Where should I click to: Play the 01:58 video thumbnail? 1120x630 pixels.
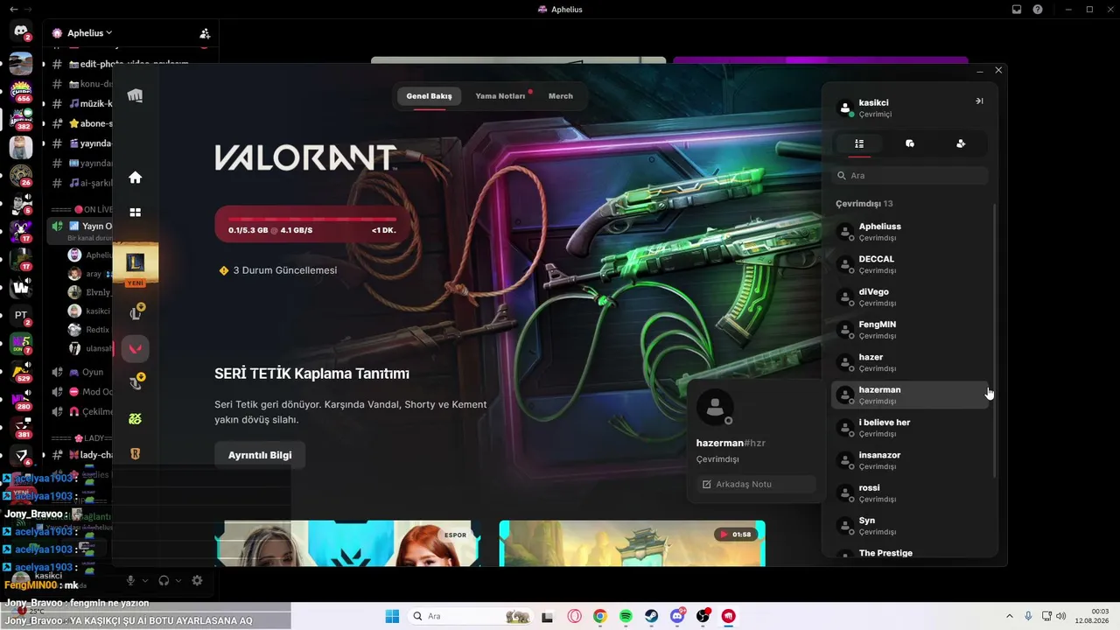632,543
